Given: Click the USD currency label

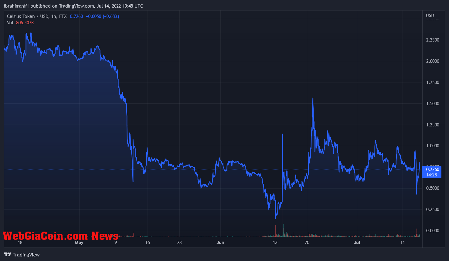Looking at the screenshot, I should pos(430,15).
